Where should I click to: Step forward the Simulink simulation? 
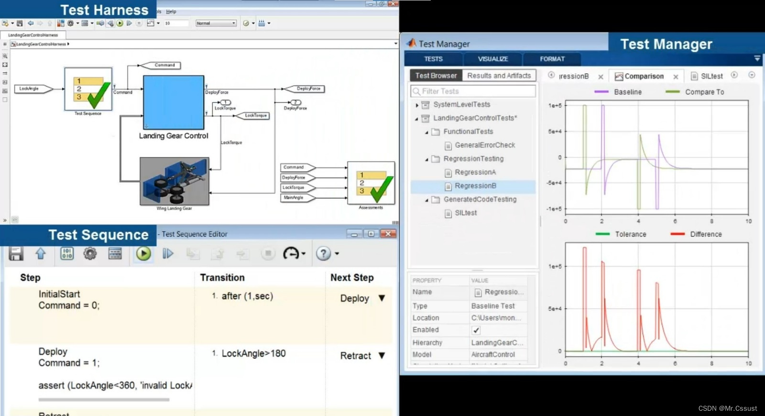pos(129,23)
